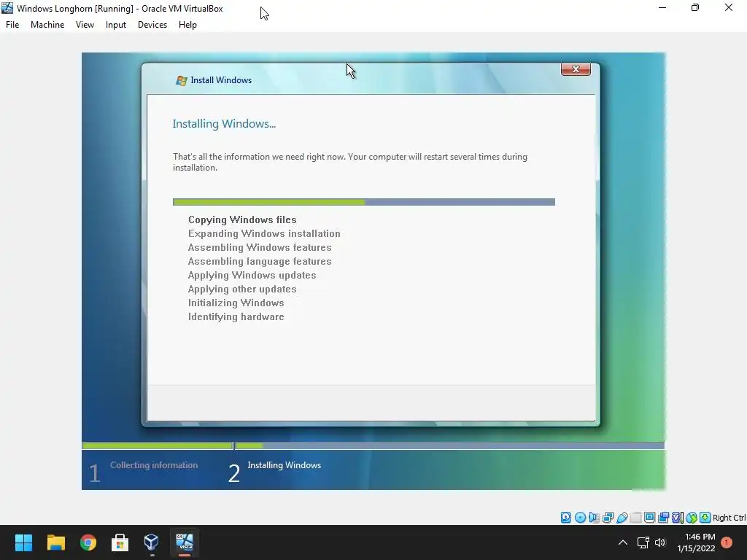The image size is (747, 560).
Task: Click the volume speaker icon in system tray
Action: [x=659, y=542]
